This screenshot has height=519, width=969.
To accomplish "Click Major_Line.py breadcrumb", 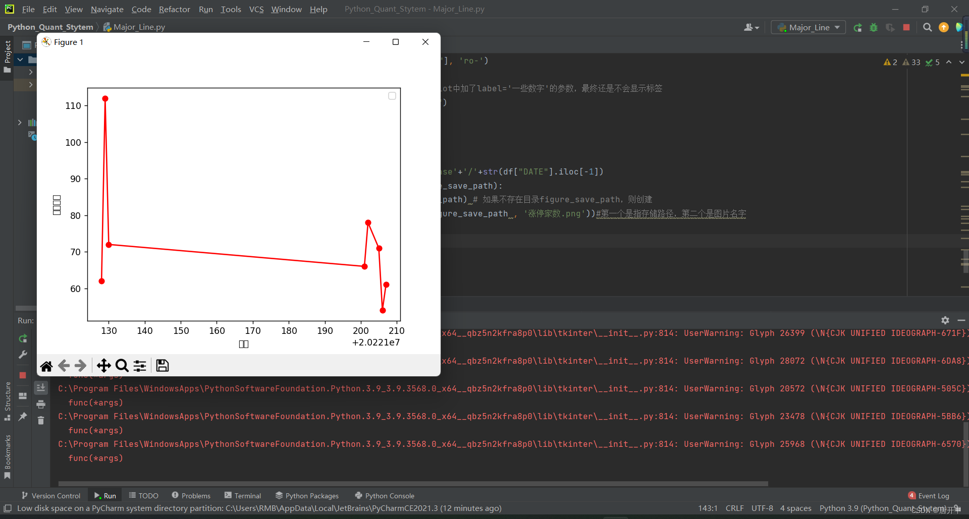I will [x=134, y=27].
